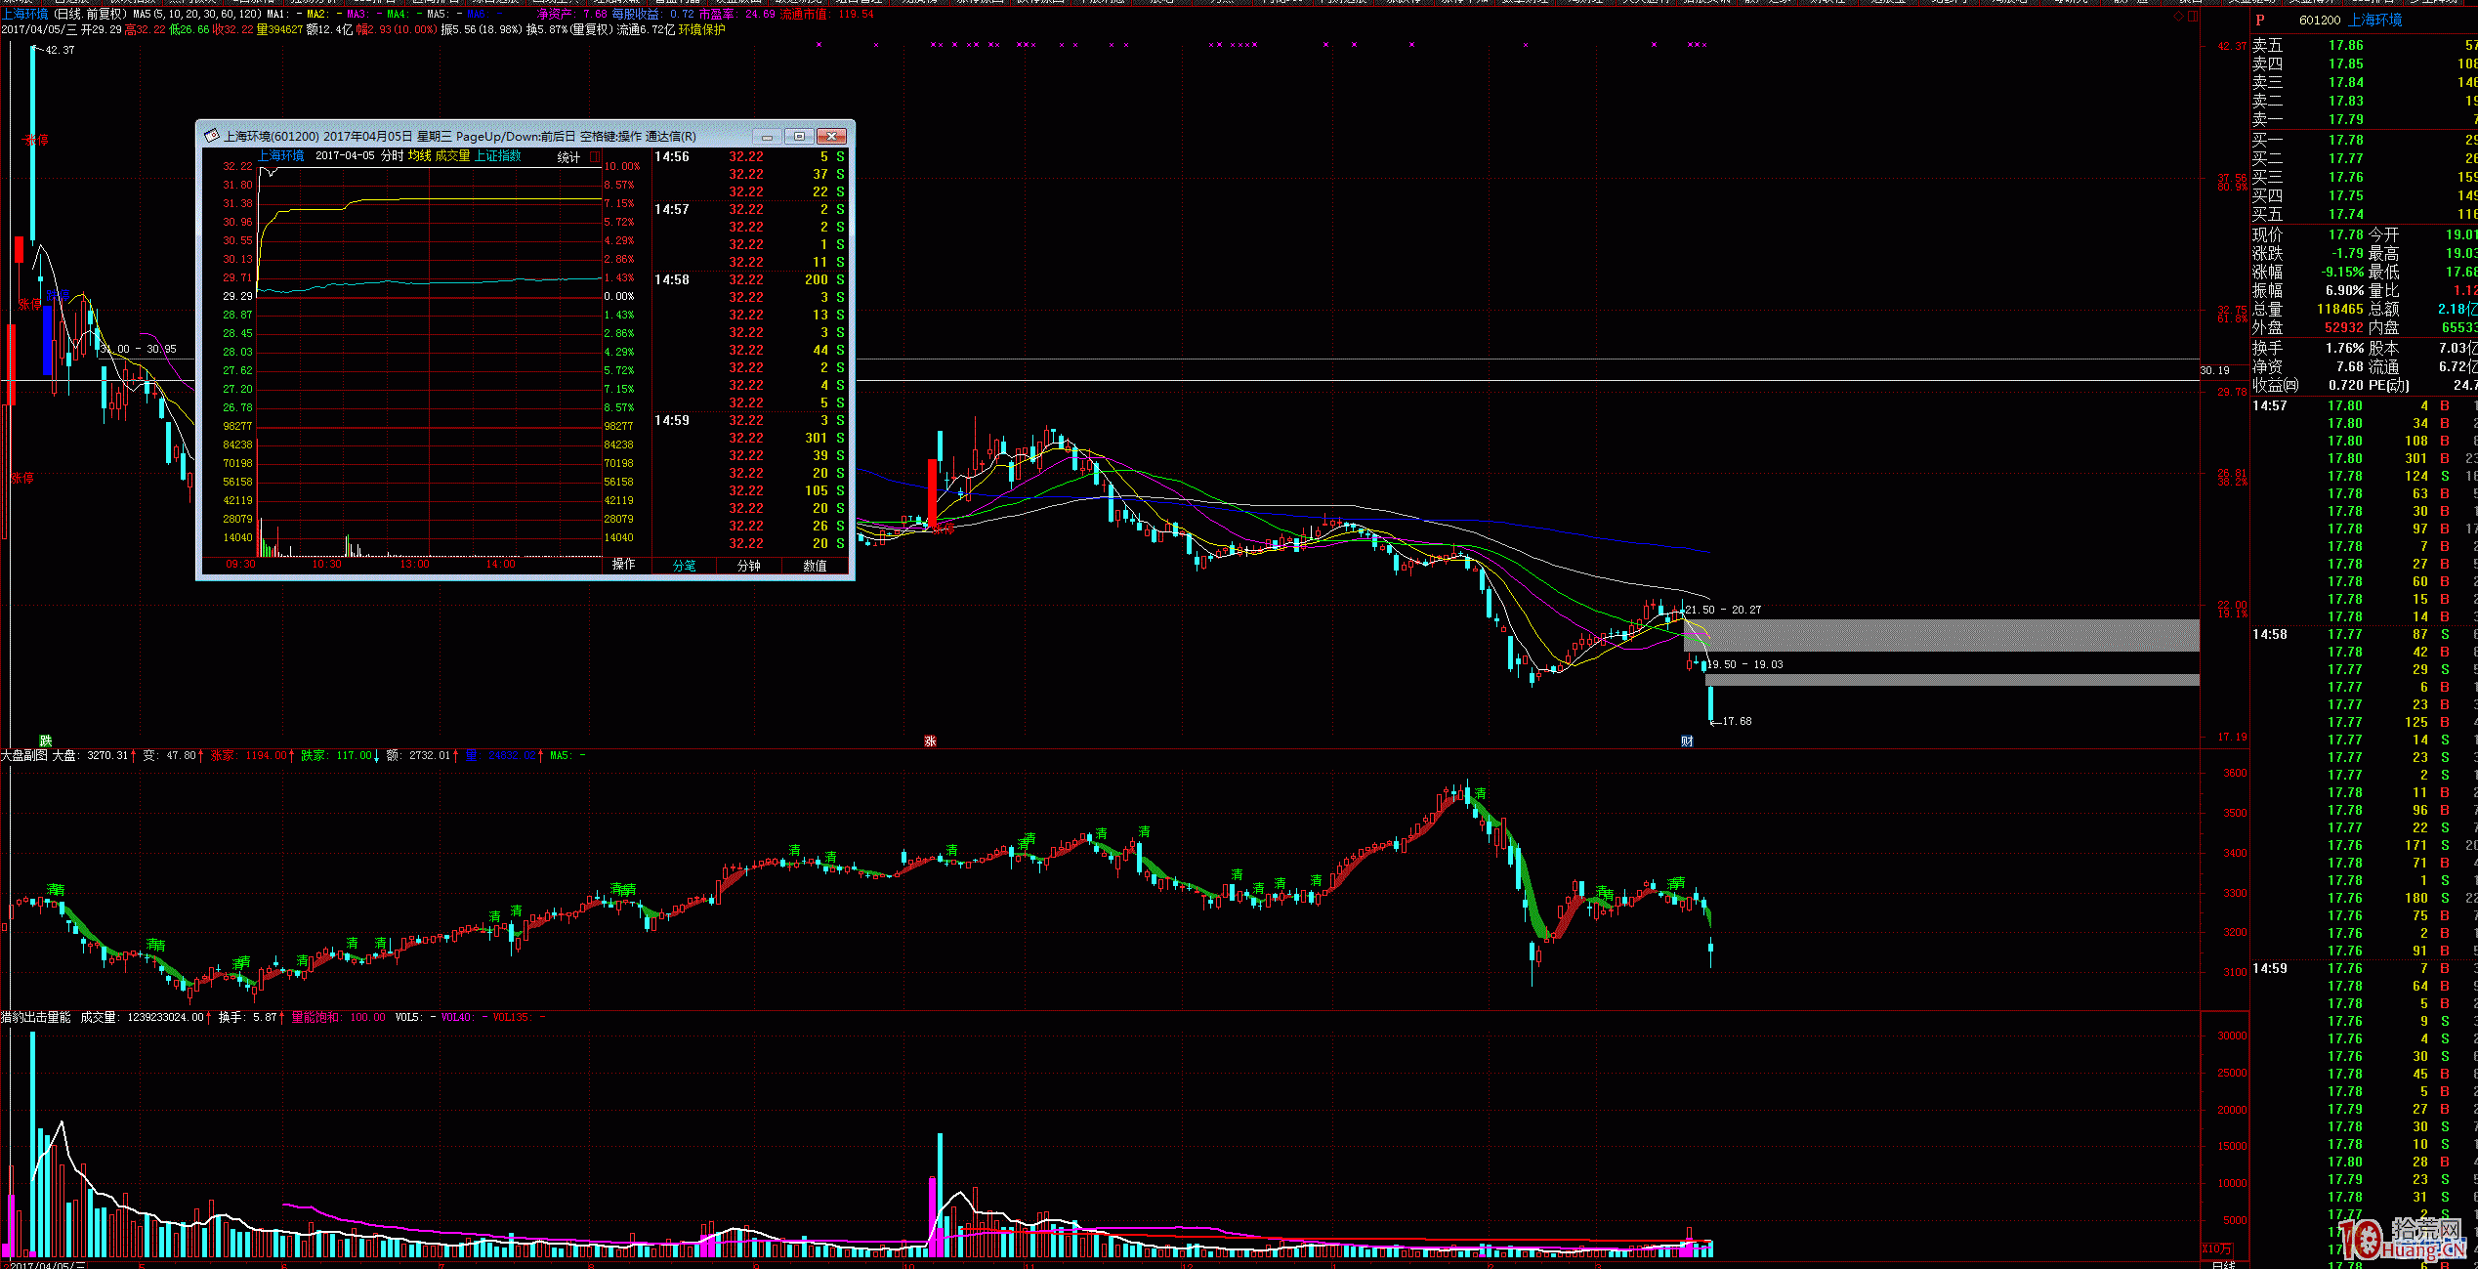Click the thin gray gap band beside 19.50
2478x1269 pixels.
[1953, 680]
